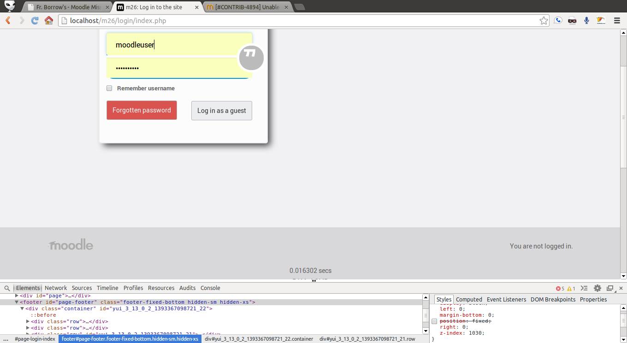Tick the Remember username checkbox
The height and width of the screenshot is (343, 627).
click(109, 88)
